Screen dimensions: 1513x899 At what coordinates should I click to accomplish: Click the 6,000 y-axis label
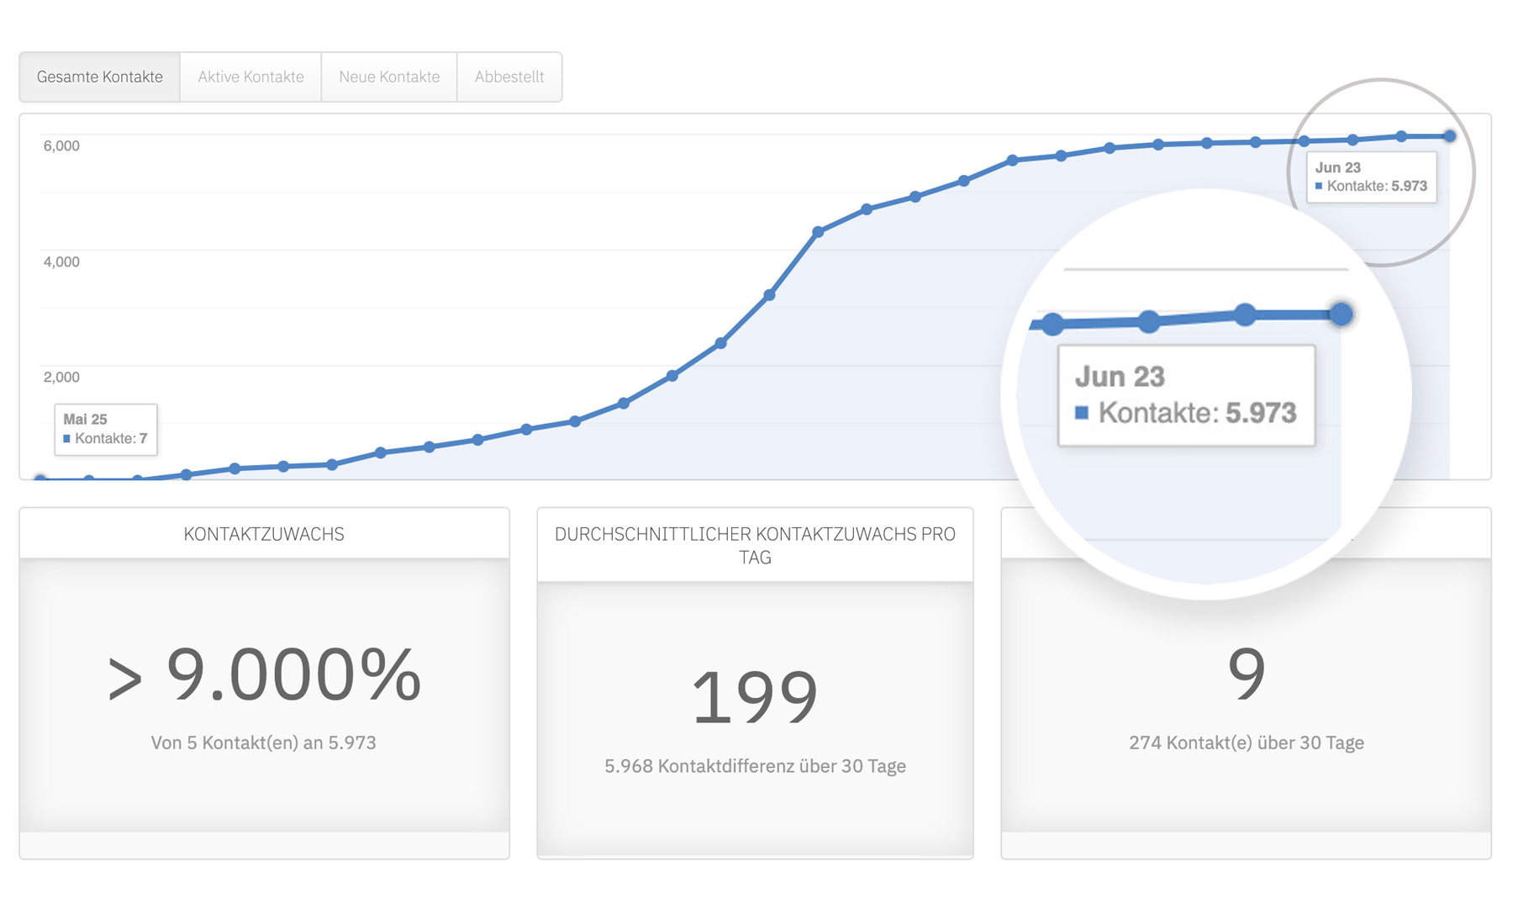coord(61,145)
